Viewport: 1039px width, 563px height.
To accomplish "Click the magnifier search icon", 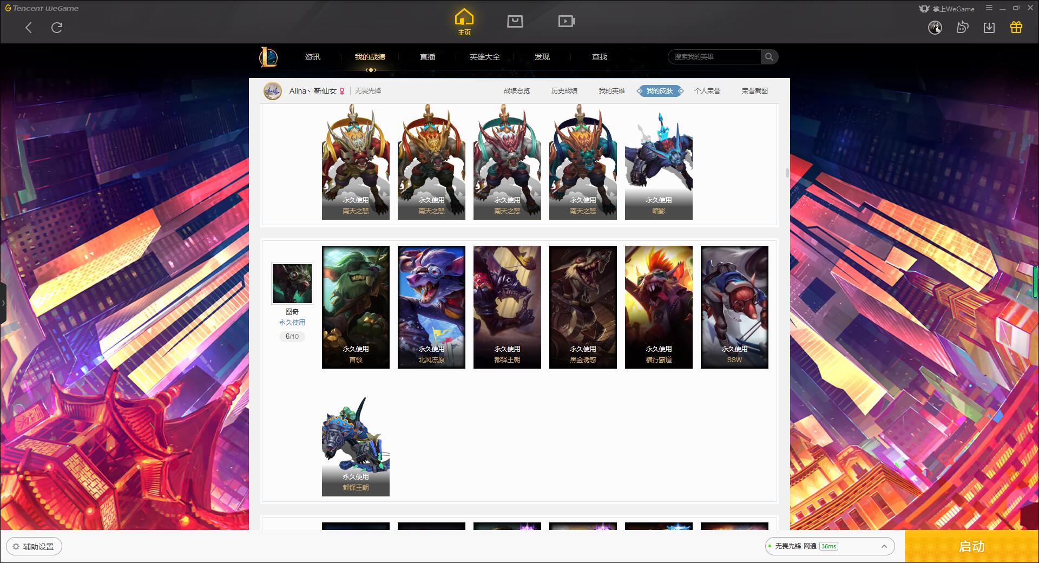I will tap(769, 57).
